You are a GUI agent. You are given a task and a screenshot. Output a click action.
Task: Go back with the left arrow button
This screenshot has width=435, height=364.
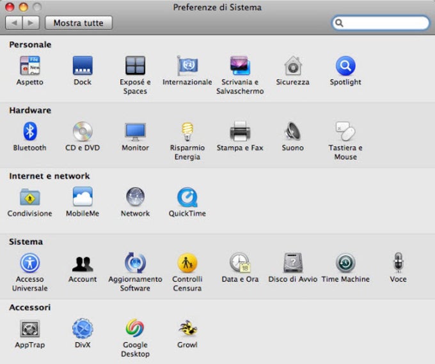[x=14, y=23]
